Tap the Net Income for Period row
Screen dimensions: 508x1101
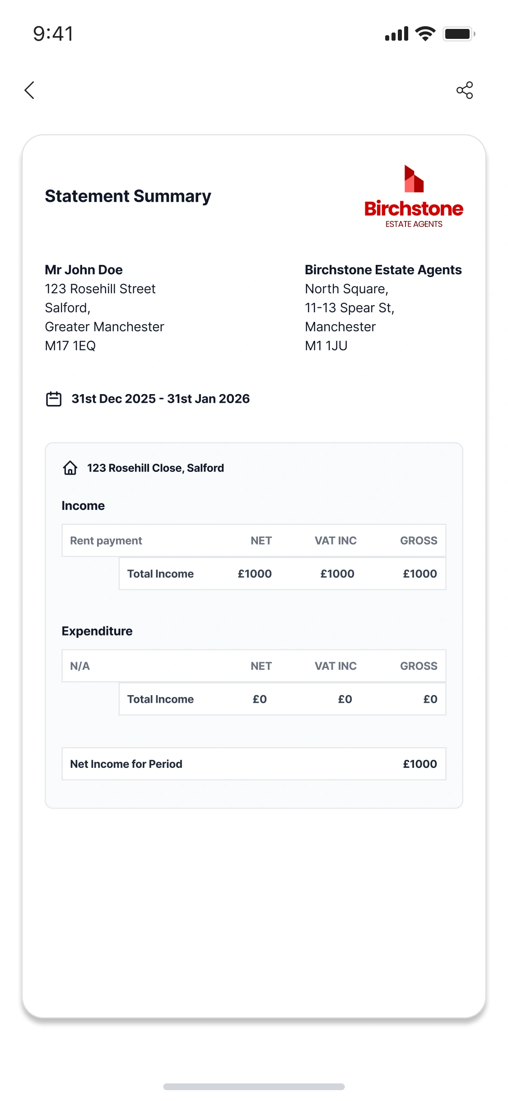pos(253,764)
